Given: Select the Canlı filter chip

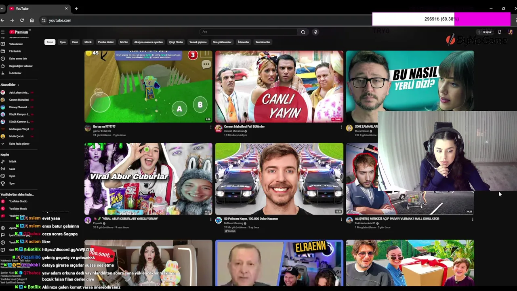Looking at the screenshot, I should 75,42.
